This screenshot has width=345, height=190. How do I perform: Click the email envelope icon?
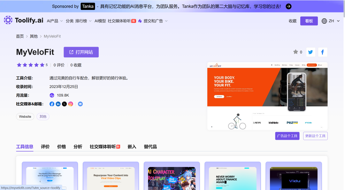click(x=80, y=104)
